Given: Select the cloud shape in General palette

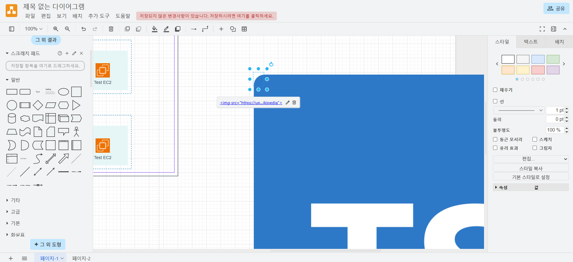Looking at the screenshot, I should (x=25, y=118).
